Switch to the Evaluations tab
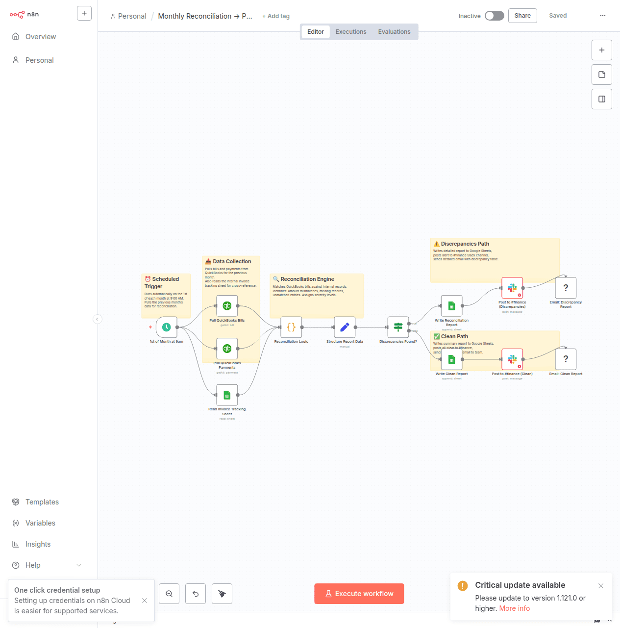 click(x=394, y=32)
